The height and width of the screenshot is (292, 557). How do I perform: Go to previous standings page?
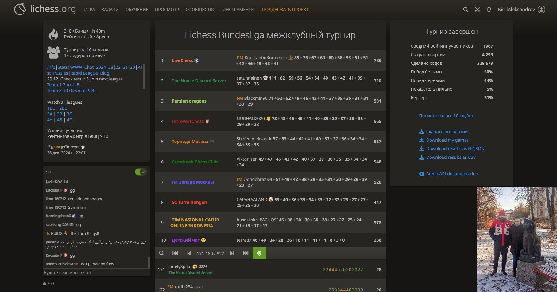[189, 253]
